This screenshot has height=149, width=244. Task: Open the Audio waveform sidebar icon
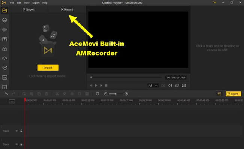[x=5, y=30]
